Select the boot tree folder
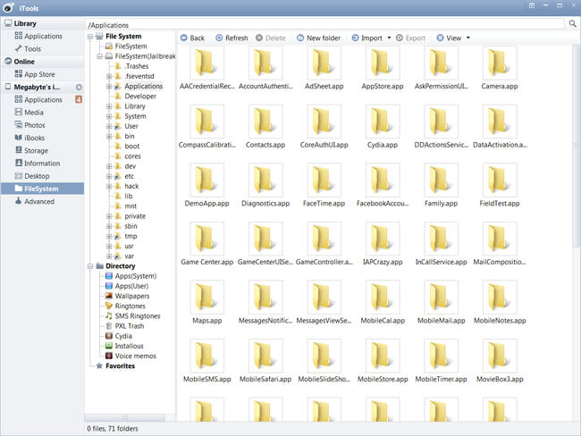 [127, 147]
